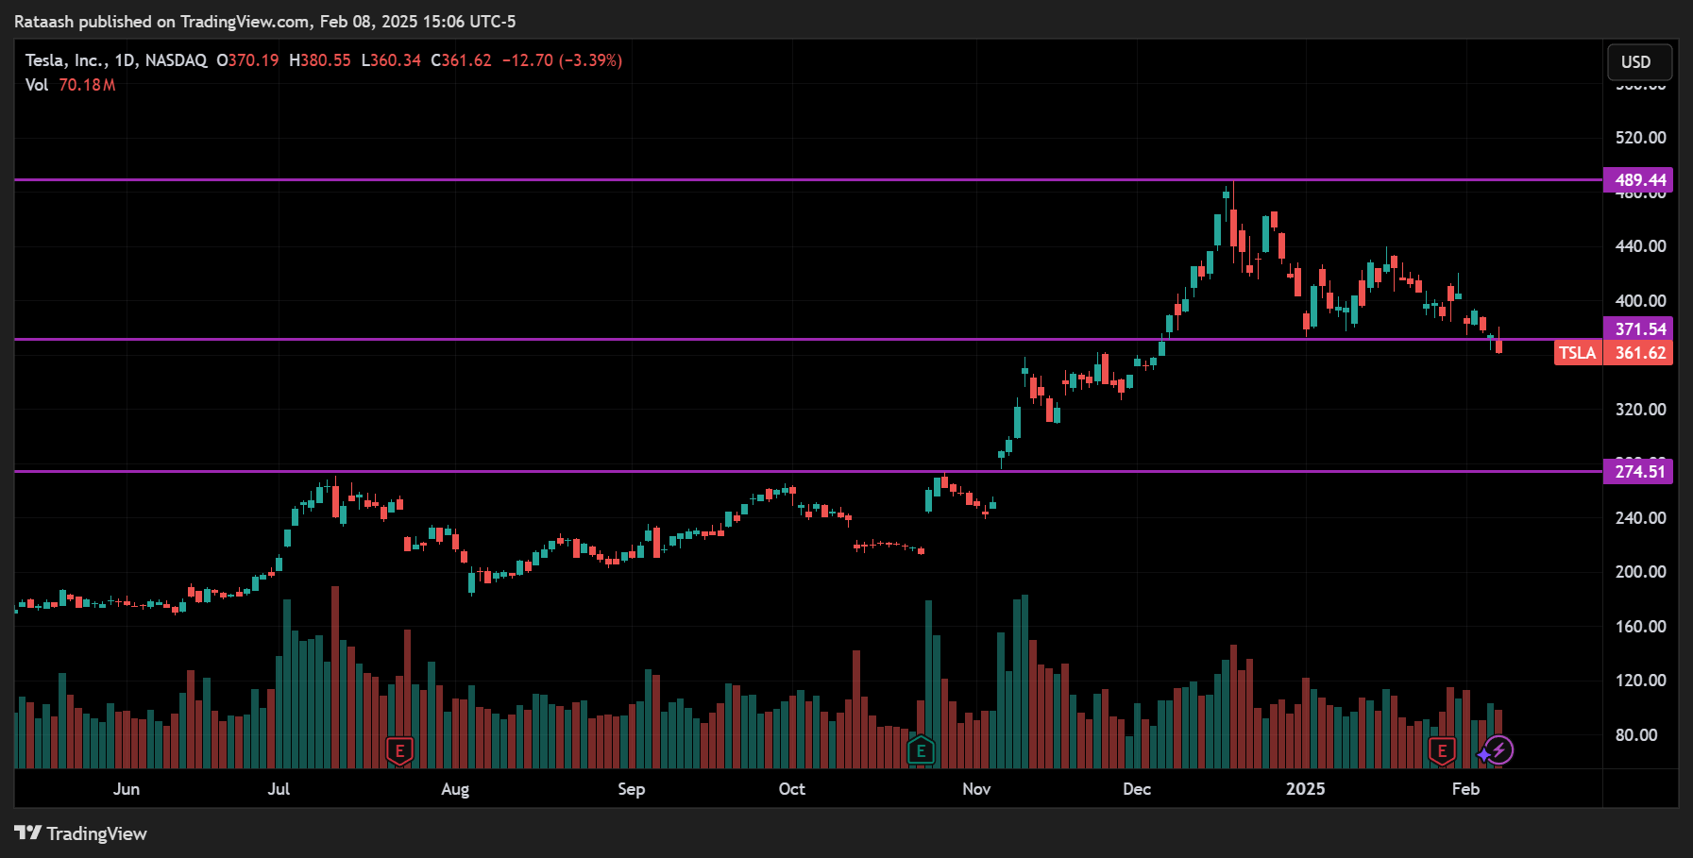Click the low value 360.34
The height and width of the screenshot is (858, 1693).
(396, 60)
